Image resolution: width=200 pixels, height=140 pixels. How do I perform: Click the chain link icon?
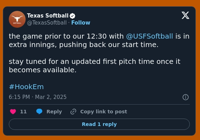pos(73,112)
